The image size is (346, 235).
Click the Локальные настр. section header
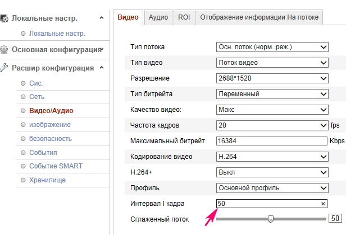[x=44, y=18]
